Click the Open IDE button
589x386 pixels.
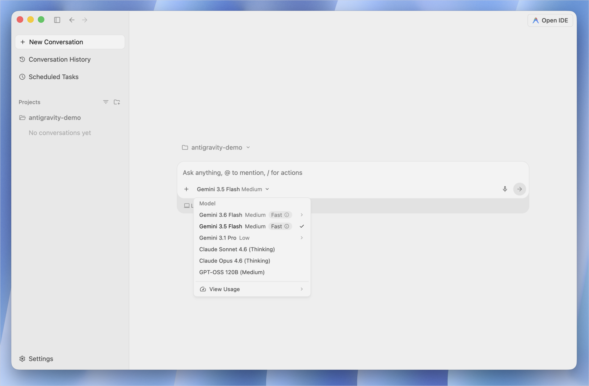click(x=550, y=20)
